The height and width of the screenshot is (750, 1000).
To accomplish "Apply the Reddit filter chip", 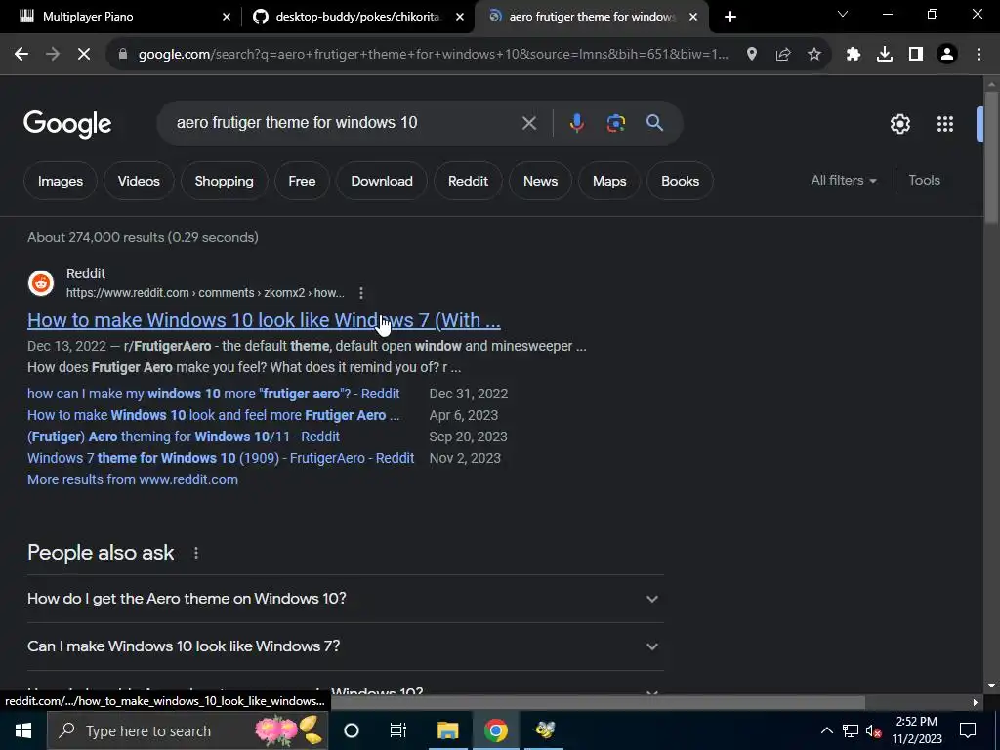I will 468,181.
